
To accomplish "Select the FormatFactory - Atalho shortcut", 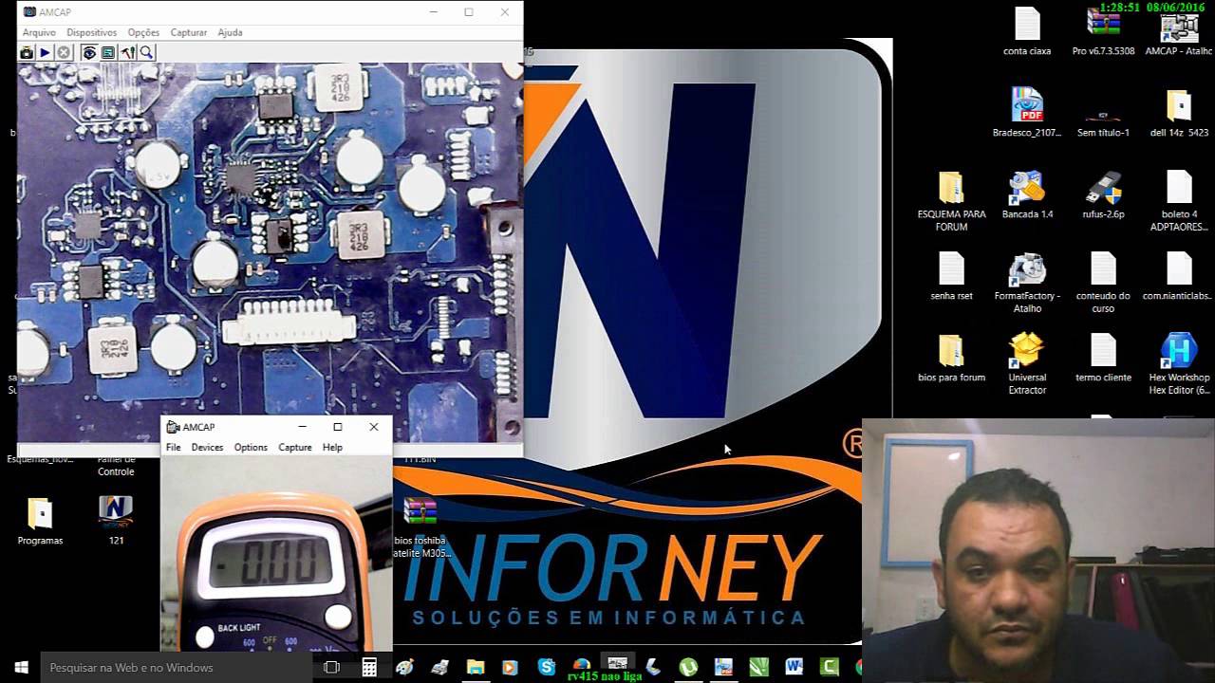I will point(1027,283).
